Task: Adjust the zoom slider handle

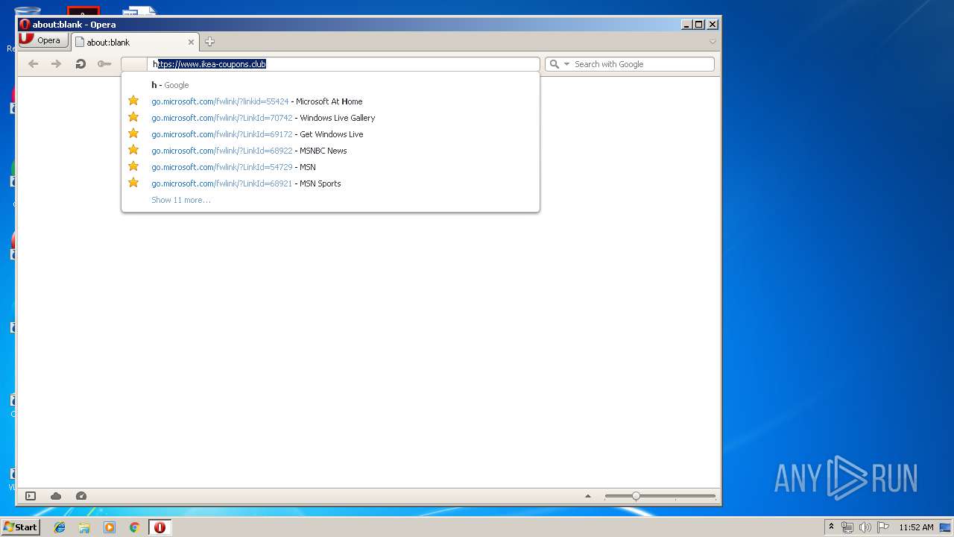Action: (x=636, y=496)
